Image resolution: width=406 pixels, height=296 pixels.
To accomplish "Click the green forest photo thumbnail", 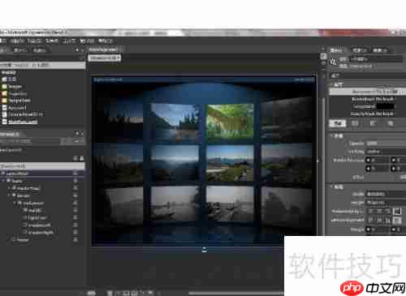I will pos(231,121).
